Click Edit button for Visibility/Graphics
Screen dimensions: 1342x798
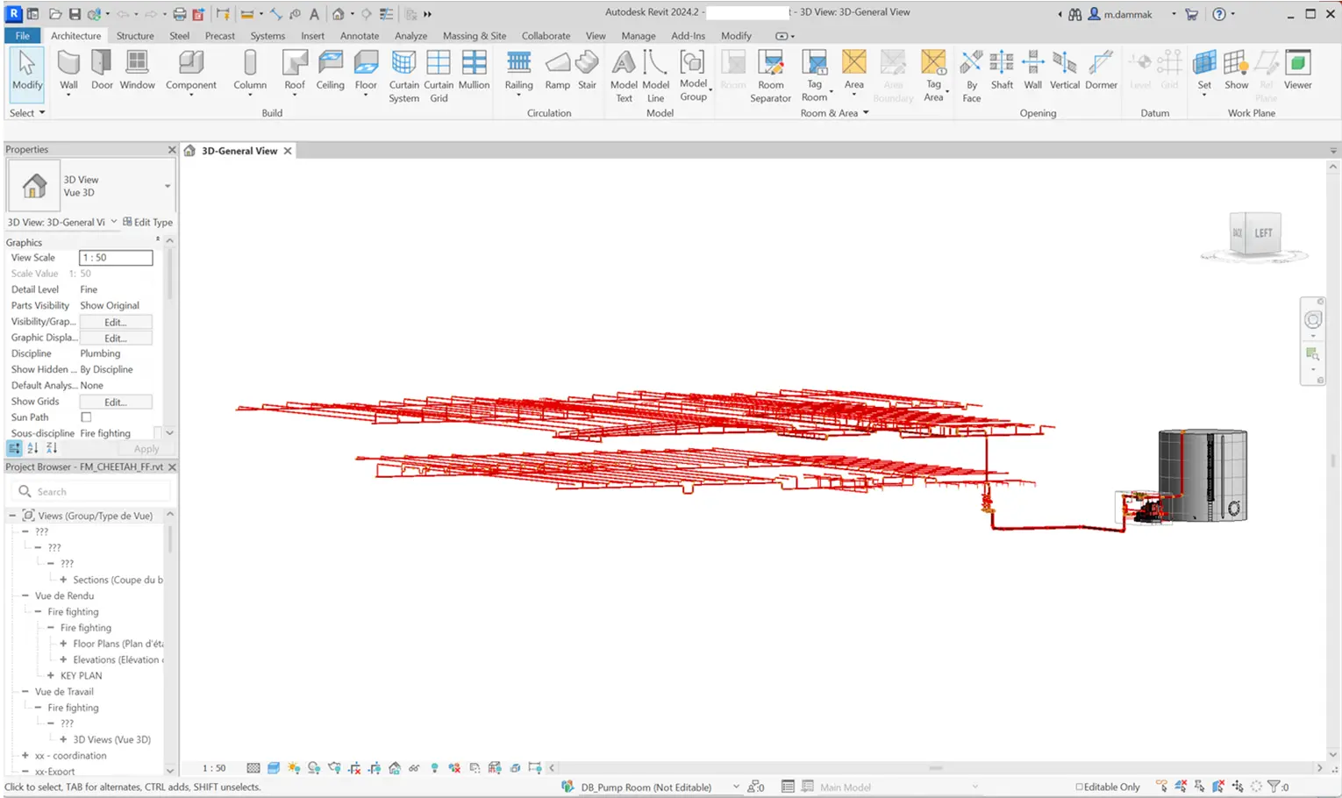click(x=116, y=322)
